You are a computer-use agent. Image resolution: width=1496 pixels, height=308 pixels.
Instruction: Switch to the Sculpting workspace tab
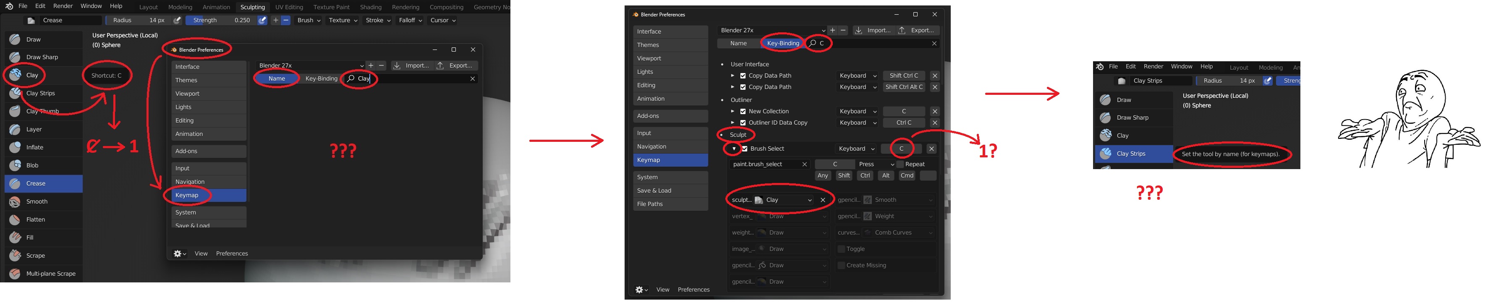[x=253, y=7]
